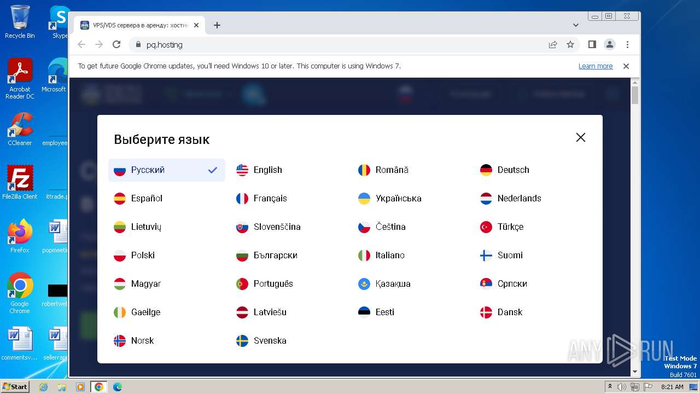Share this page icon in address bar
This screenshot has height=394, width=700.
553,45
